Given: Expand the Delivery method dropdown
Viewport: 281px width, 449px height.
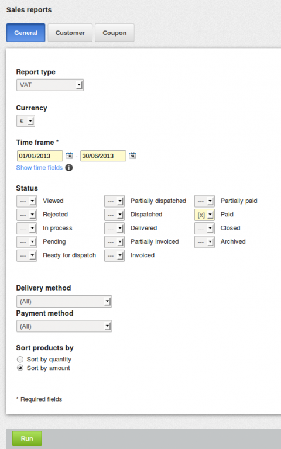Looking at the screenshot, I should pos(64,301).
